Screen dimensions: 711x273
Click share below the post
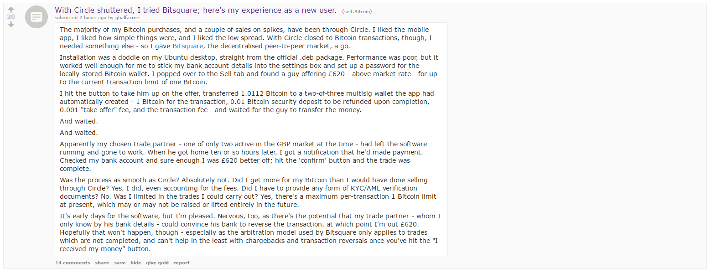102,263
